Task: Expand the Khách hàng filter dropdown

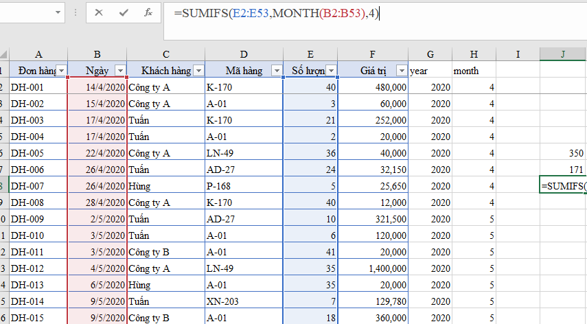Action: click(x=198, y=71)
